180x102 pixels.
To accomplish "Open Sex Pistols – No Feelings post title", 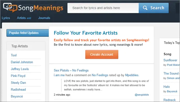I will (71, 70).
